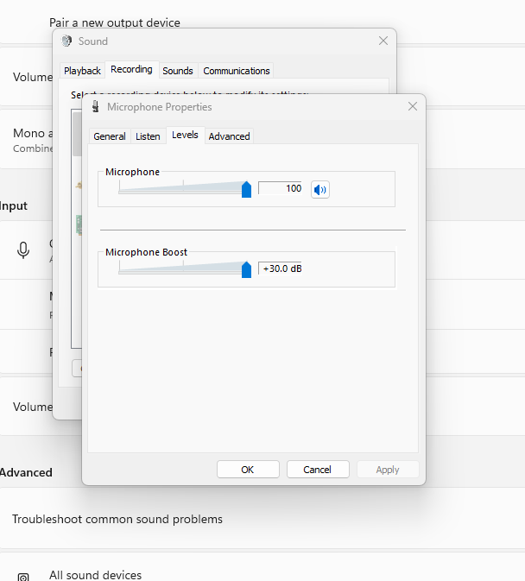Open the Listen tab
525x581 pixels.
148,136
